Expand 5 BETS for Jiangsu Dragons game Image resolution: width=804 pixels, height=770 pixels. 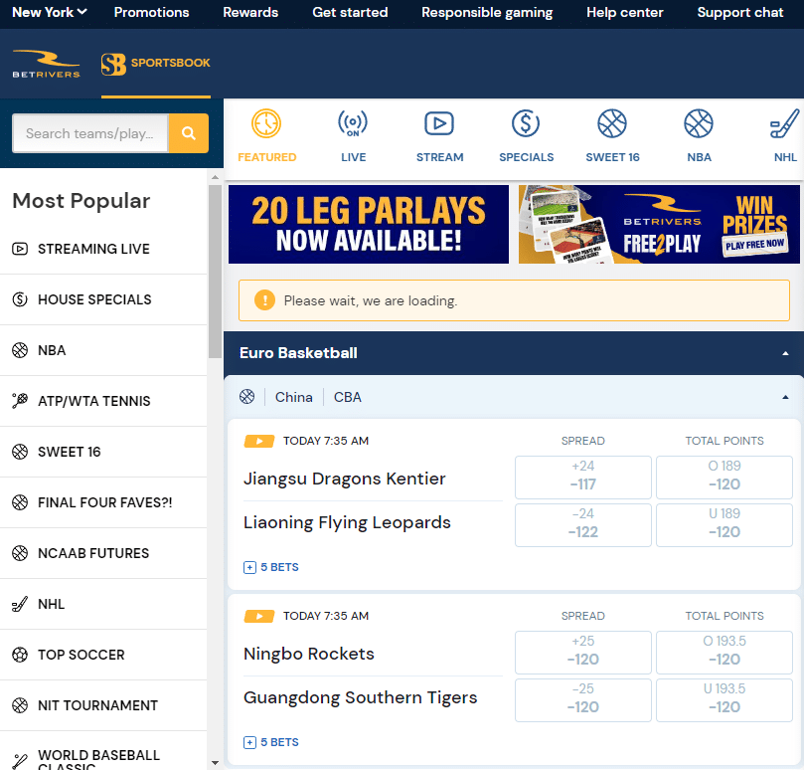[x=270, y=566]
